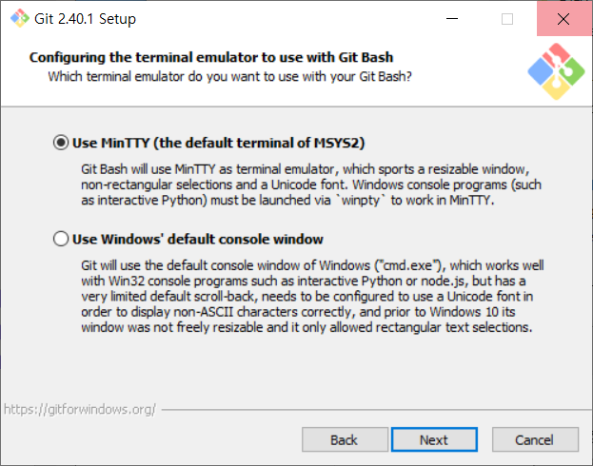Select Use Windows' default console window radio

(x=61, y=239)
